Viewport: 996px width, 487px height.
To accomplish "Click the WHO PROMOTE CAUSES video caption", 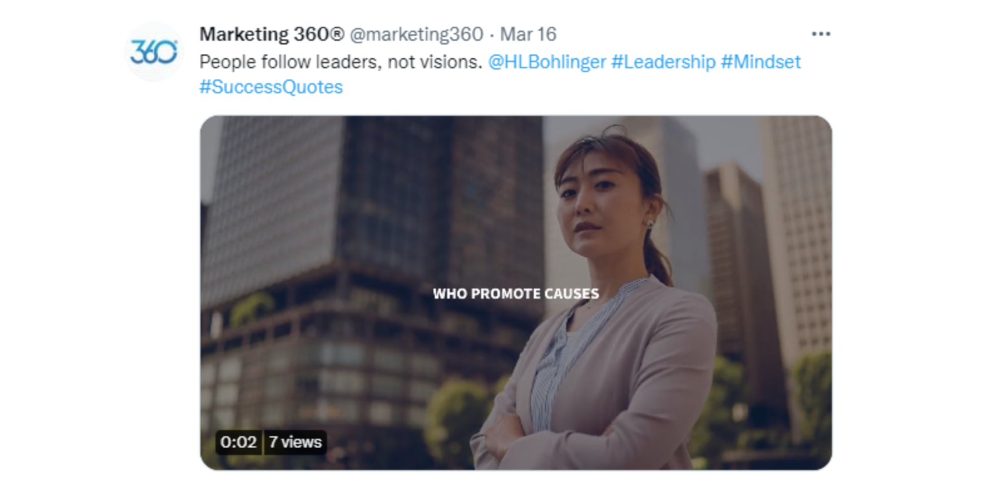I will click(516, 294).
